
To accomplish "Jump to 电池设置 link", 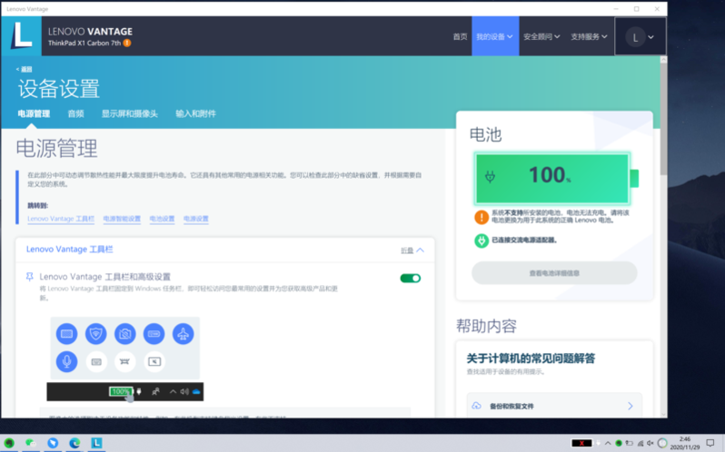I will [162, 219].
